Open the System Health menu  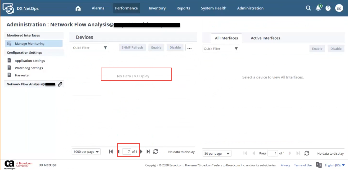(213, 8)
